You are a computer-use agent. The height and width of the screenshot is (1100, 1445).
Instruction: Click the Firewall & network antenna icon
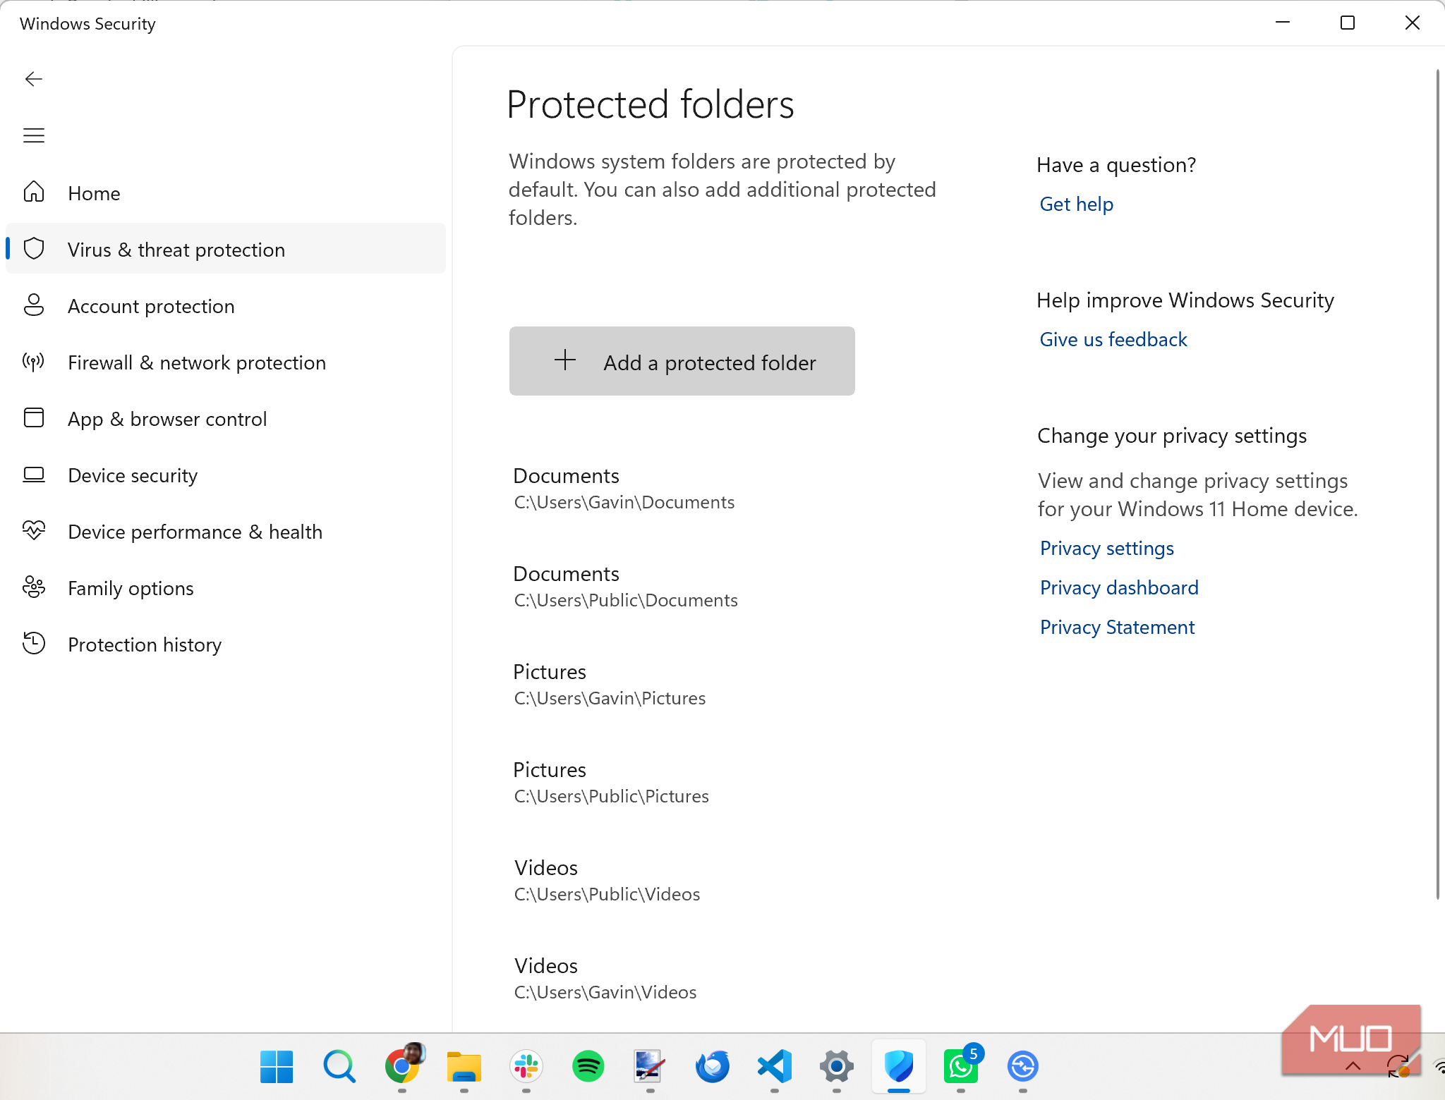34,362
